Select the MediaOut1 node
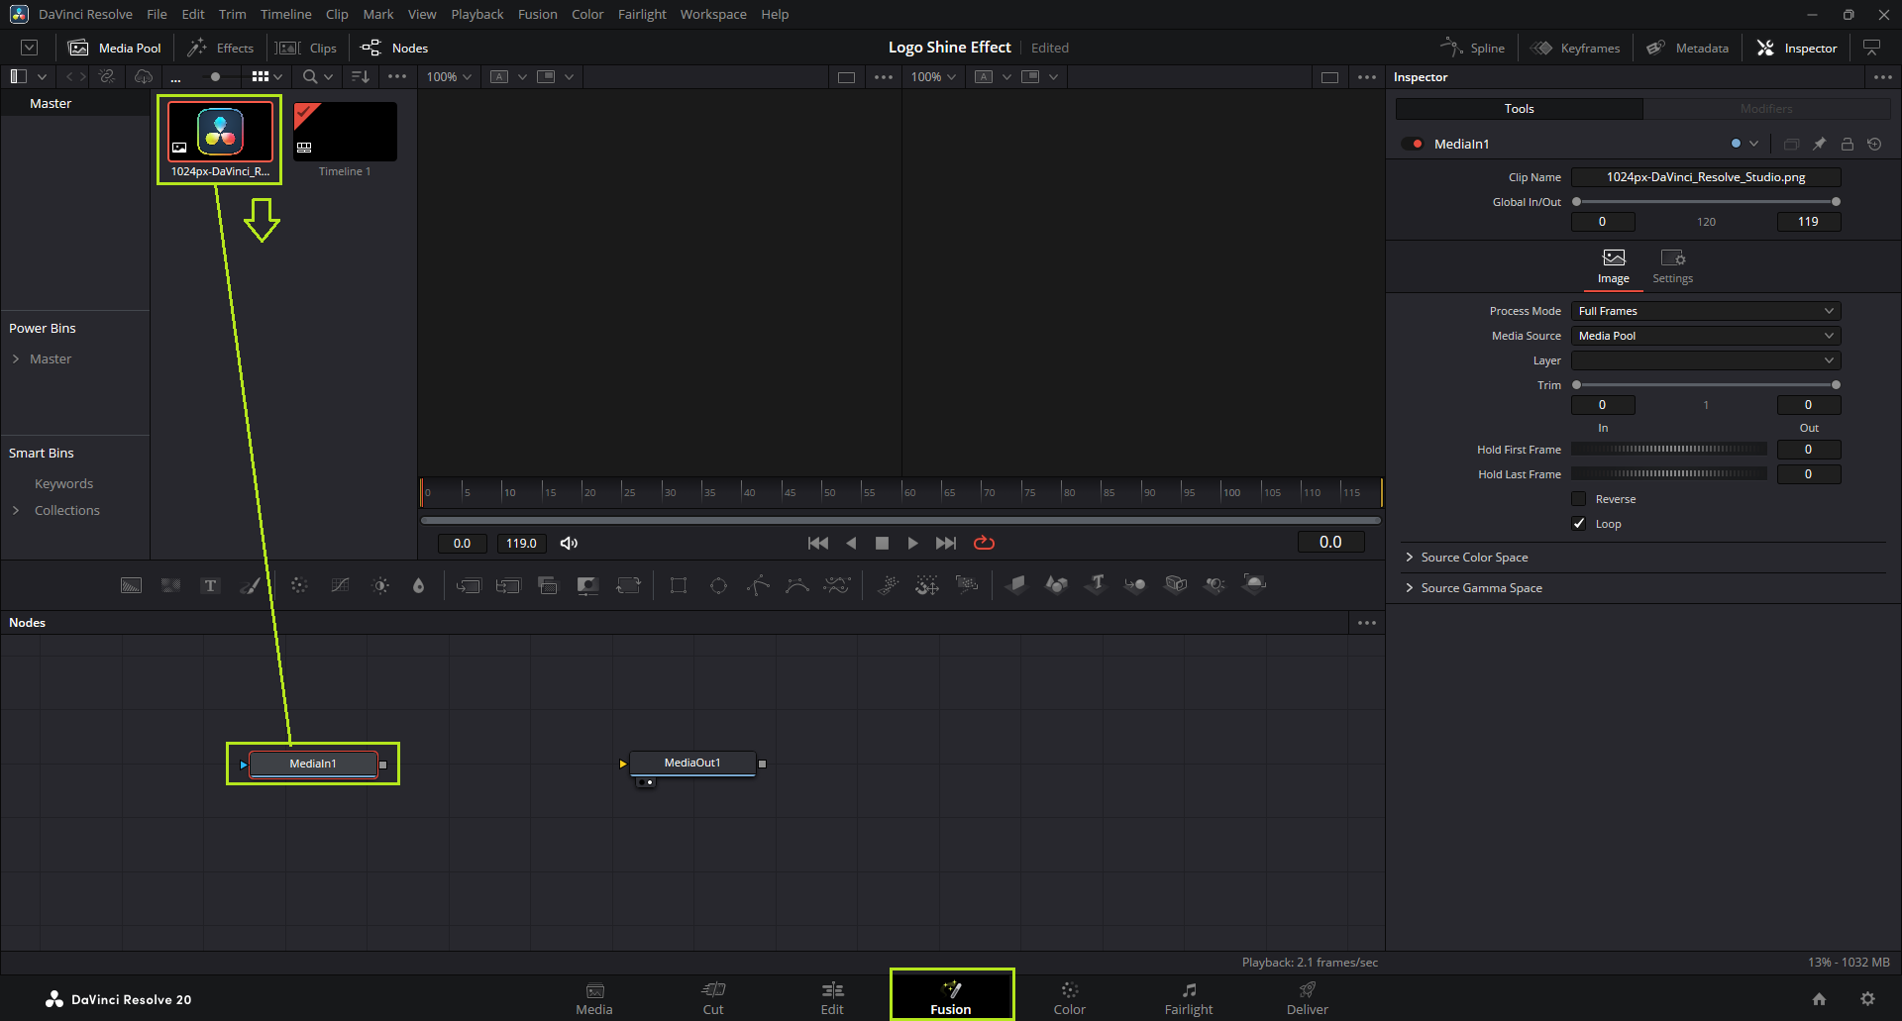This screenshot has height=1021, width=1902. [x=692, y=763]
